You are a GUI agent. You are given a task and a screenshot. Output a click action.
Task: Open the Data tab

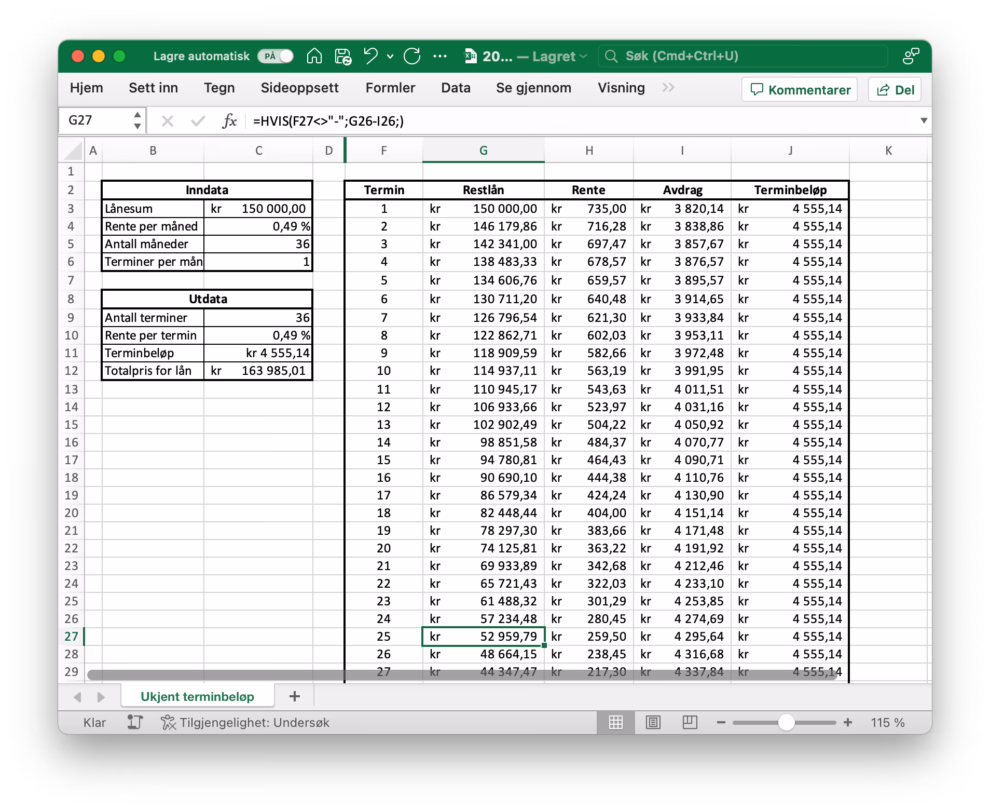(x=456, y=88)
